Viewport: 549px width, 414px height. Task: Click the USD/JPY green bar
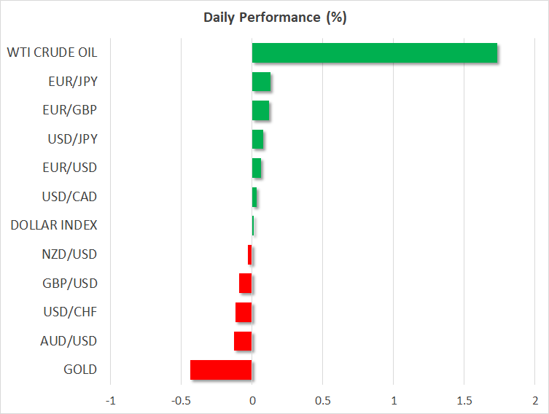pos(257,139)
